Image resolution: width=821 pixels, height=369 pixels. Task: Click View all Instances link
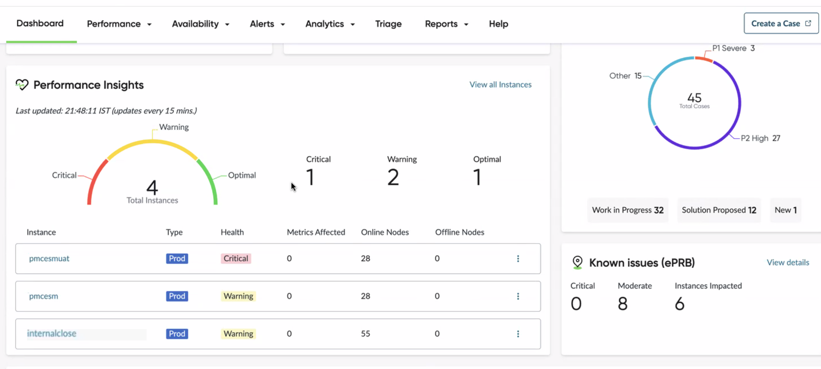pos(500,85)
